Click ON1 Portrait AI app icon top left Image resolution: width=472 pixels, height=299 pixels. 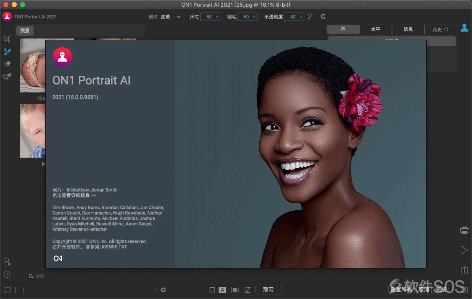pyautogui.click(x=7, y=17)
